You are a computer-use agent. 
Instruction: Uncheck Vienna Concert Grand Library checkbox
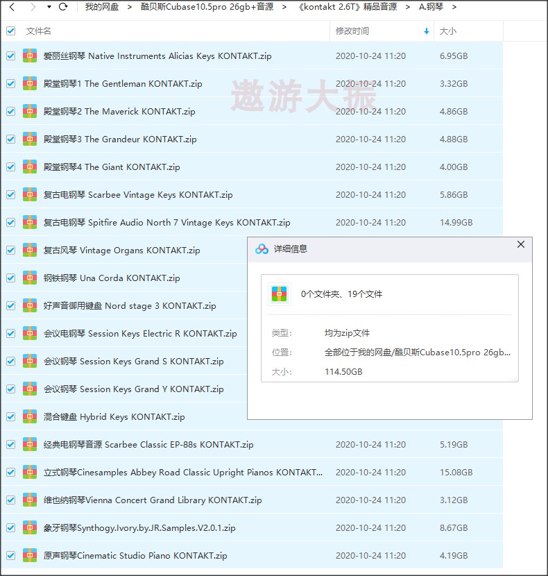(x=10, y=500)
